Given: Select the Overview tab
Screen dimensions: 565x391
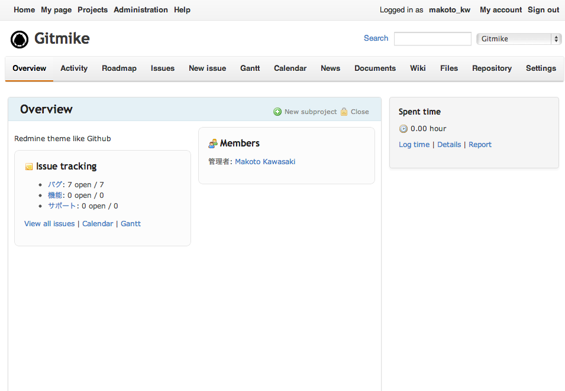Looking at the screenshot, I should pyautogui.click(x=29, y=69).
